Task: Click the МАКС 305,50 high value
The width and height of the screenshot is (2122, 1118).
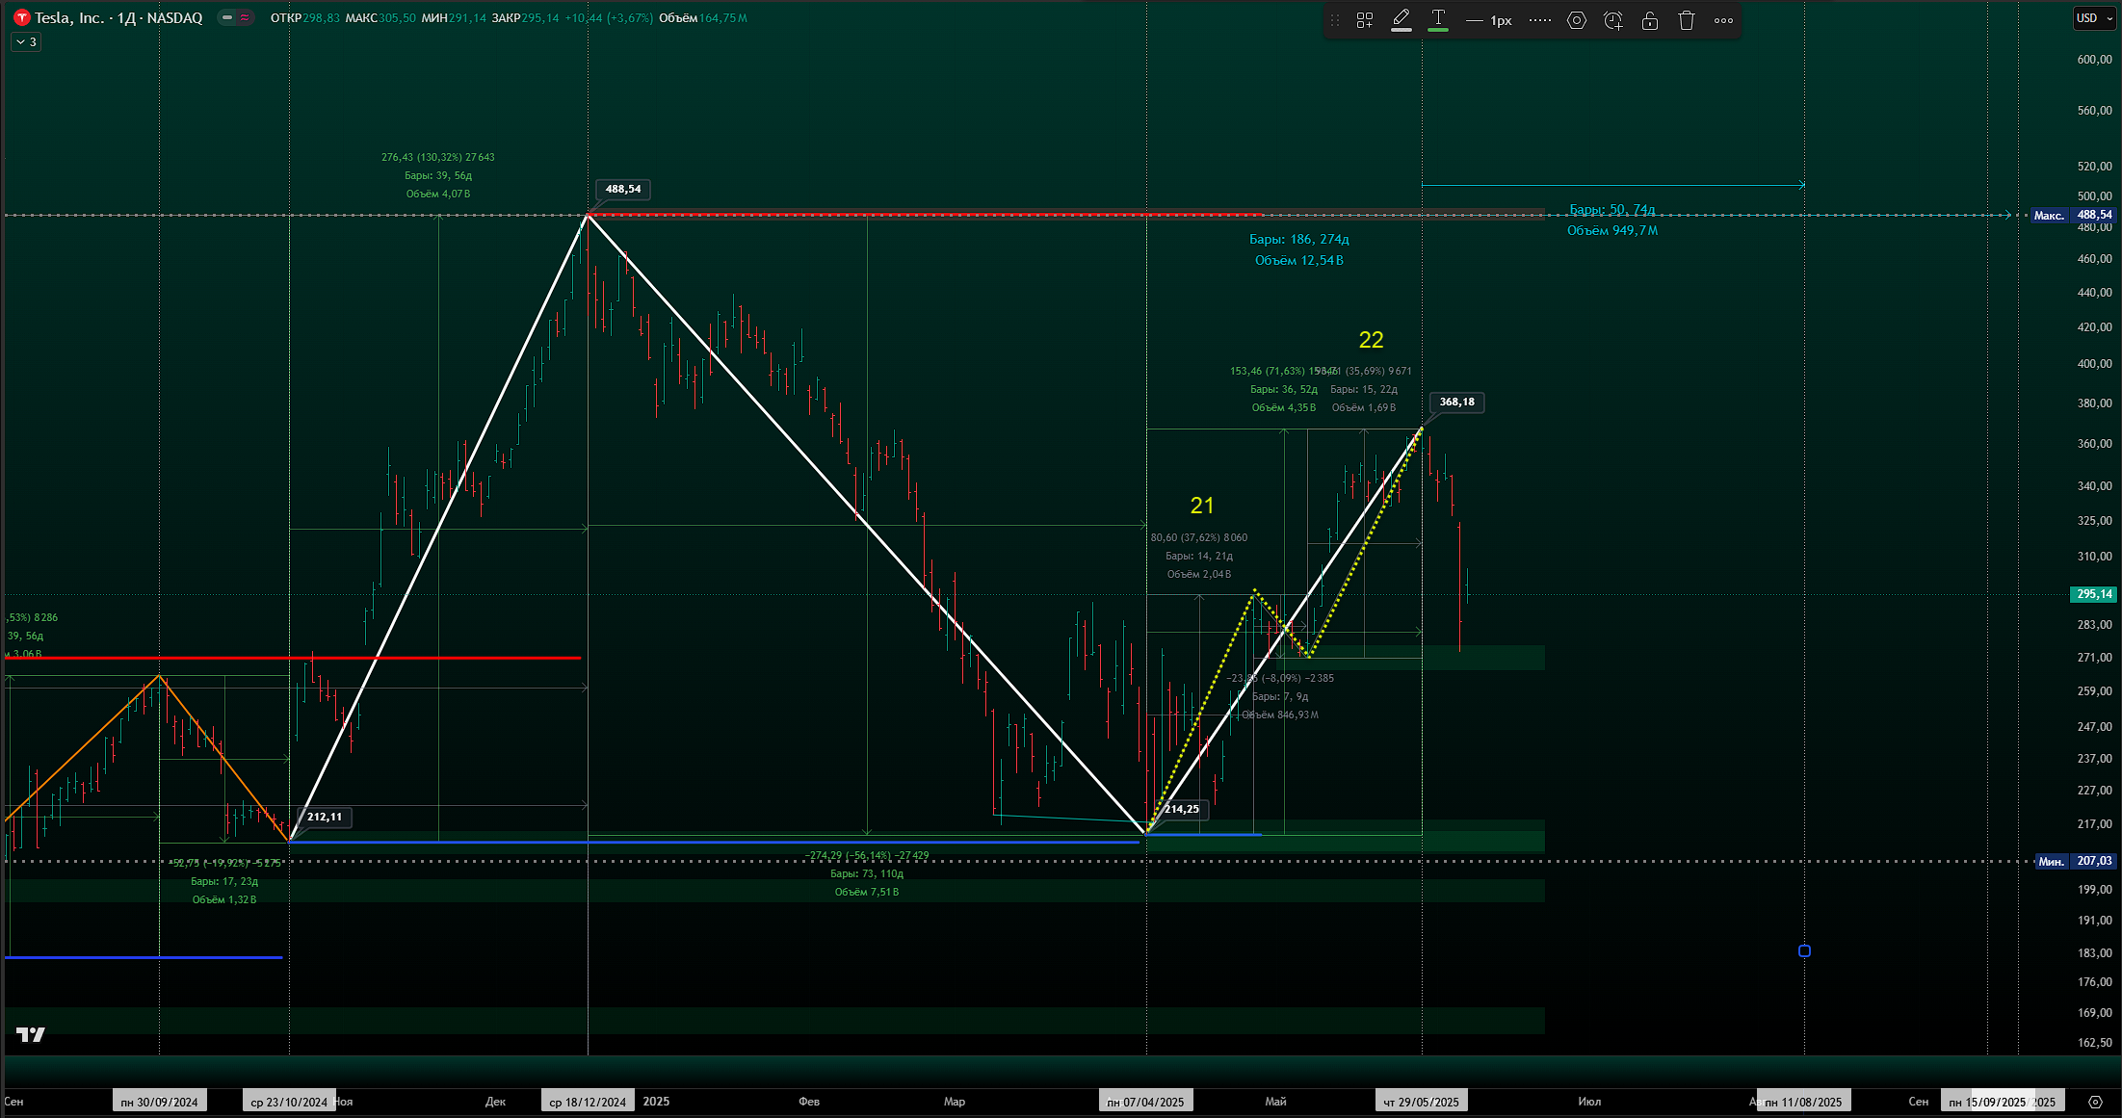Action: [x=380, y=18]
